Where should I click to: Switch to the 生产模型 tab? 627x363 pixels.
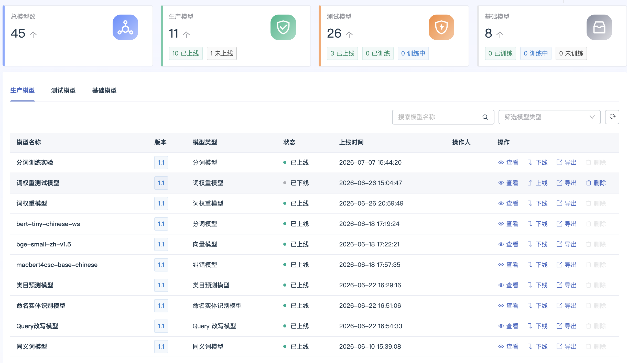(x=23, y=90)
